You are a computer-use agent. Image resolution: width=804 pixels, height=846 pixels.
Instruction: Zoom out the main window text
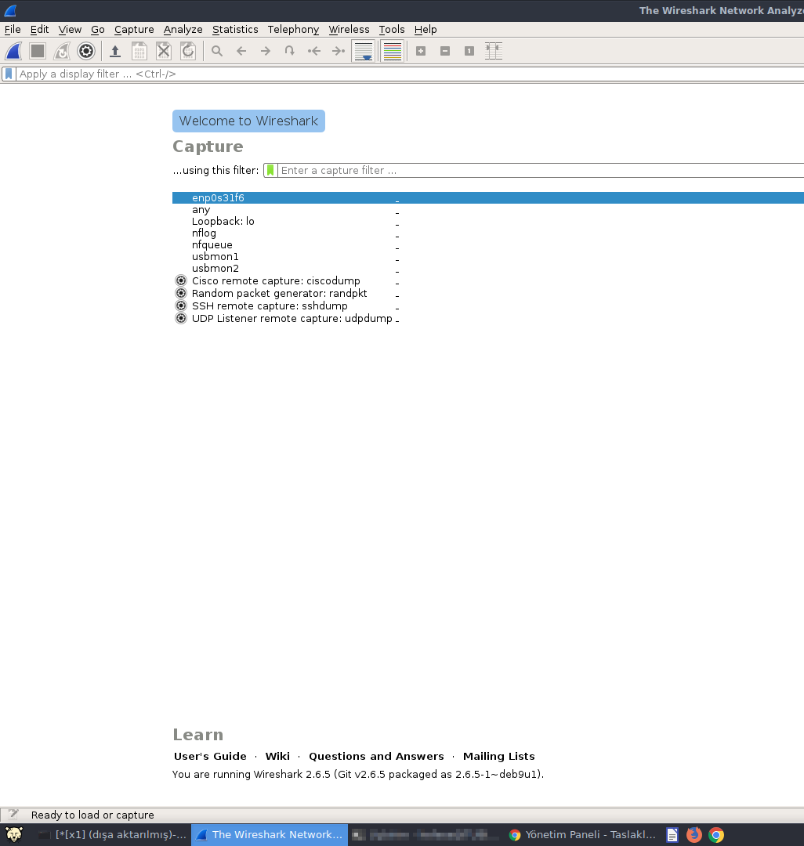[x=445, y=51]
